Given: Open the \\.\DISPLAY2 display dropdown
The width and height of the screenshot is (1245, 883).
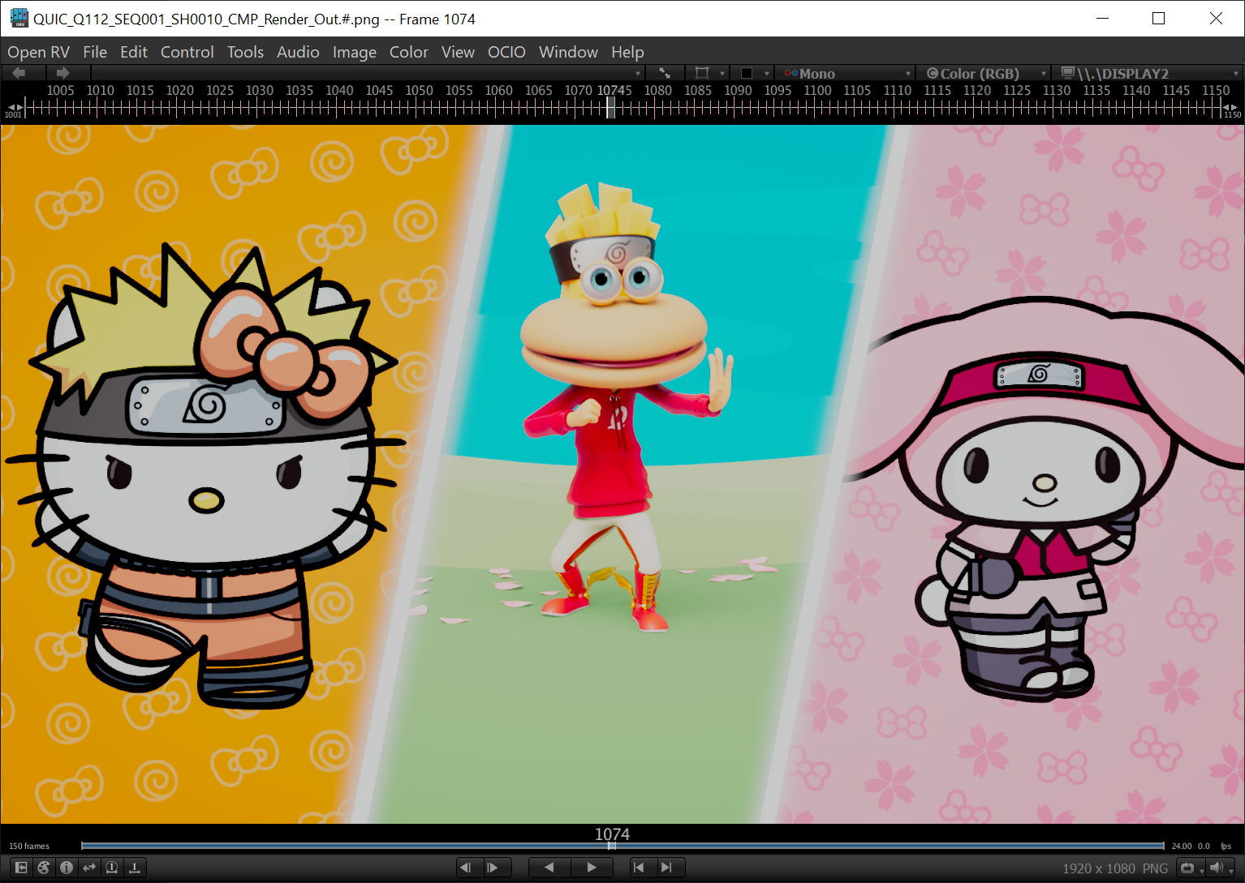Looking at the screenshot, I should pyautogui.click(x=1148, y=74).
